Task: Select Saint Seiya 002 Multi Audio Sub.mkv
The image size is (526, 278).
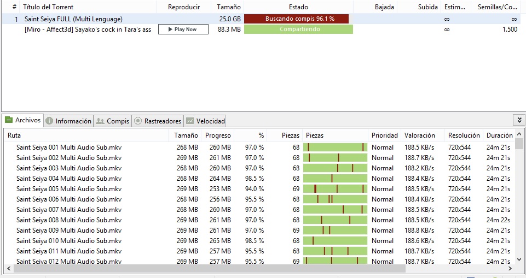Action: pyautogui.click(x=69, y=158)
